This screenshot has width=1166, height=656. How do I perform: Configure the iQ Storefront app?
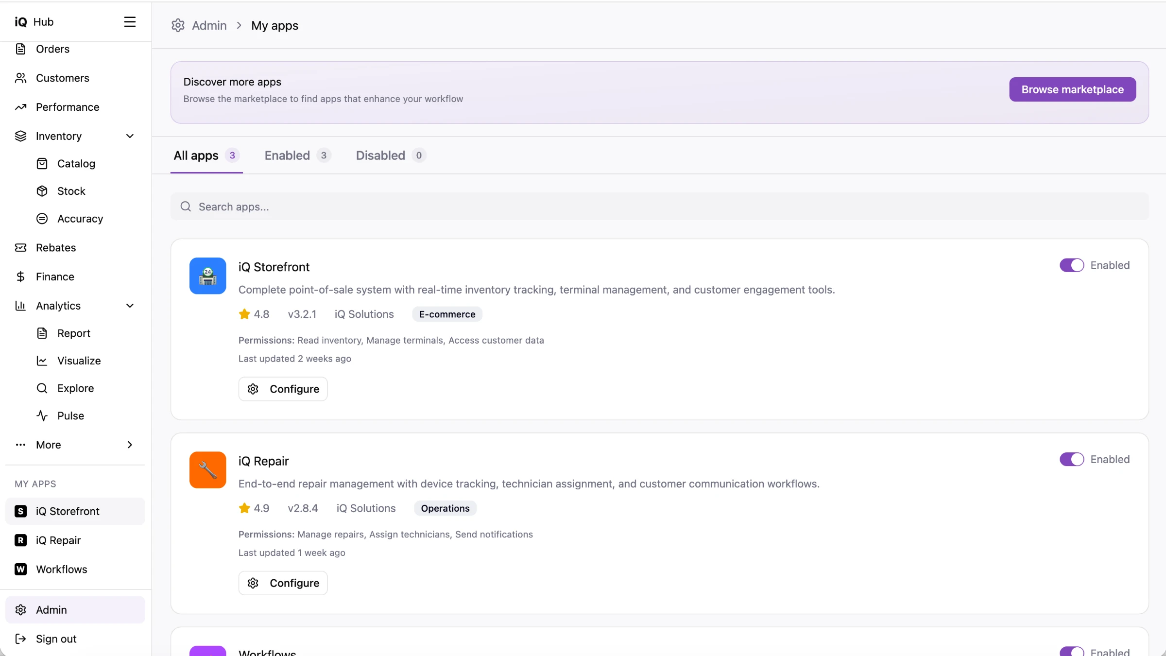(283, 389)
